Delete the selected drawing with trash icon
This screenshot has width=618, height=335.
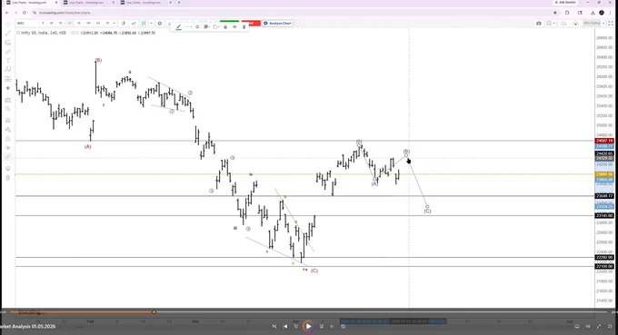(x=244, y=26)
